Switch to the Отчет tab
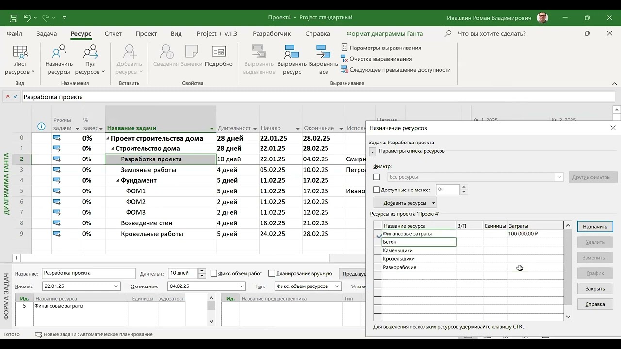Viewport: 621px width, 349px height. [113, 34]
